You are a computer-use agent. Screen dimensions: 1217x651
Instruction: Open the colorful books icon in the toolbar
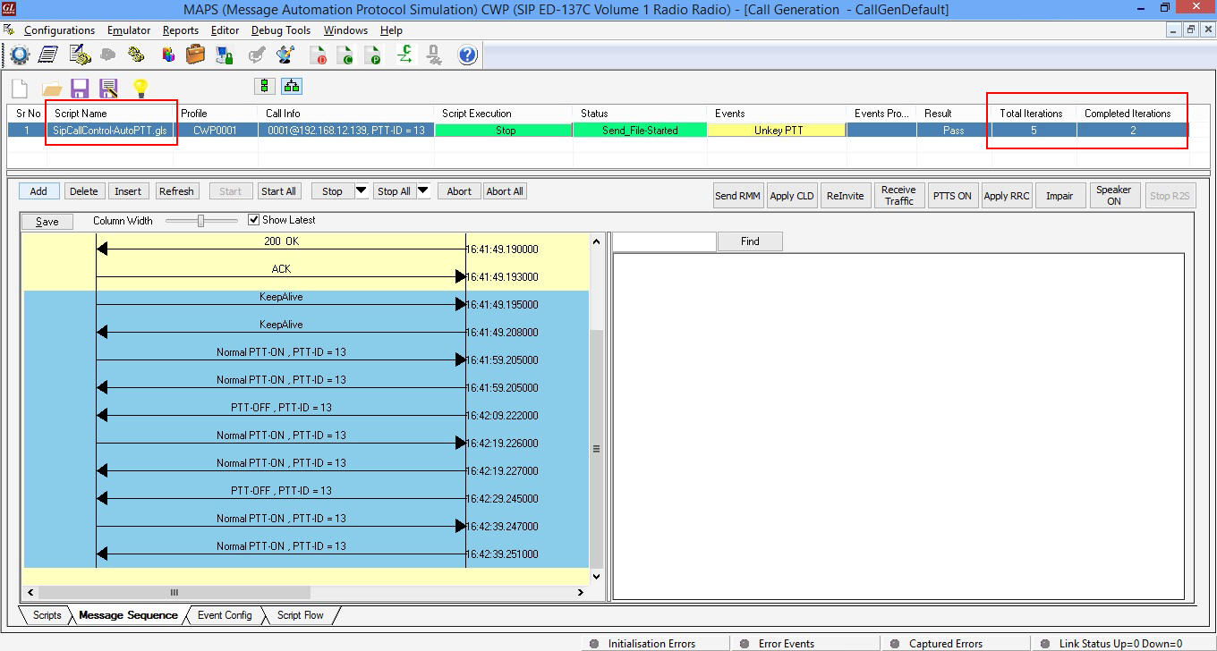click(x=168, y=55)
